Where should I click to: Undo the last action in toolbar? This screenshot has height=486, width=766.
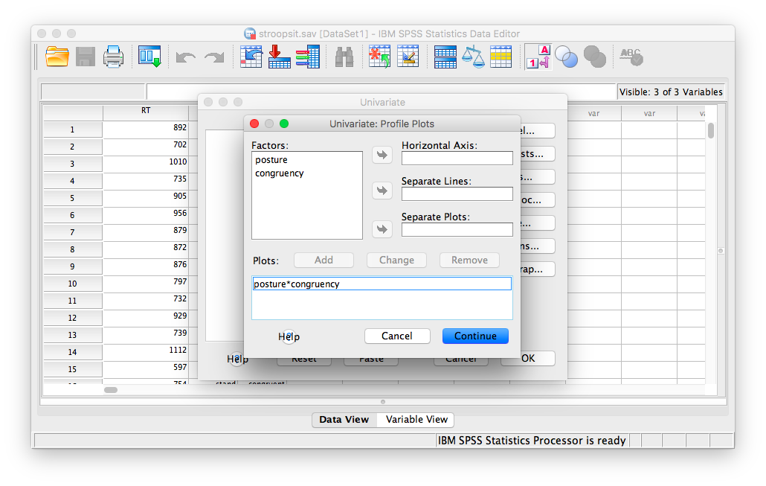pyautogui.click(x=186, y=58)
